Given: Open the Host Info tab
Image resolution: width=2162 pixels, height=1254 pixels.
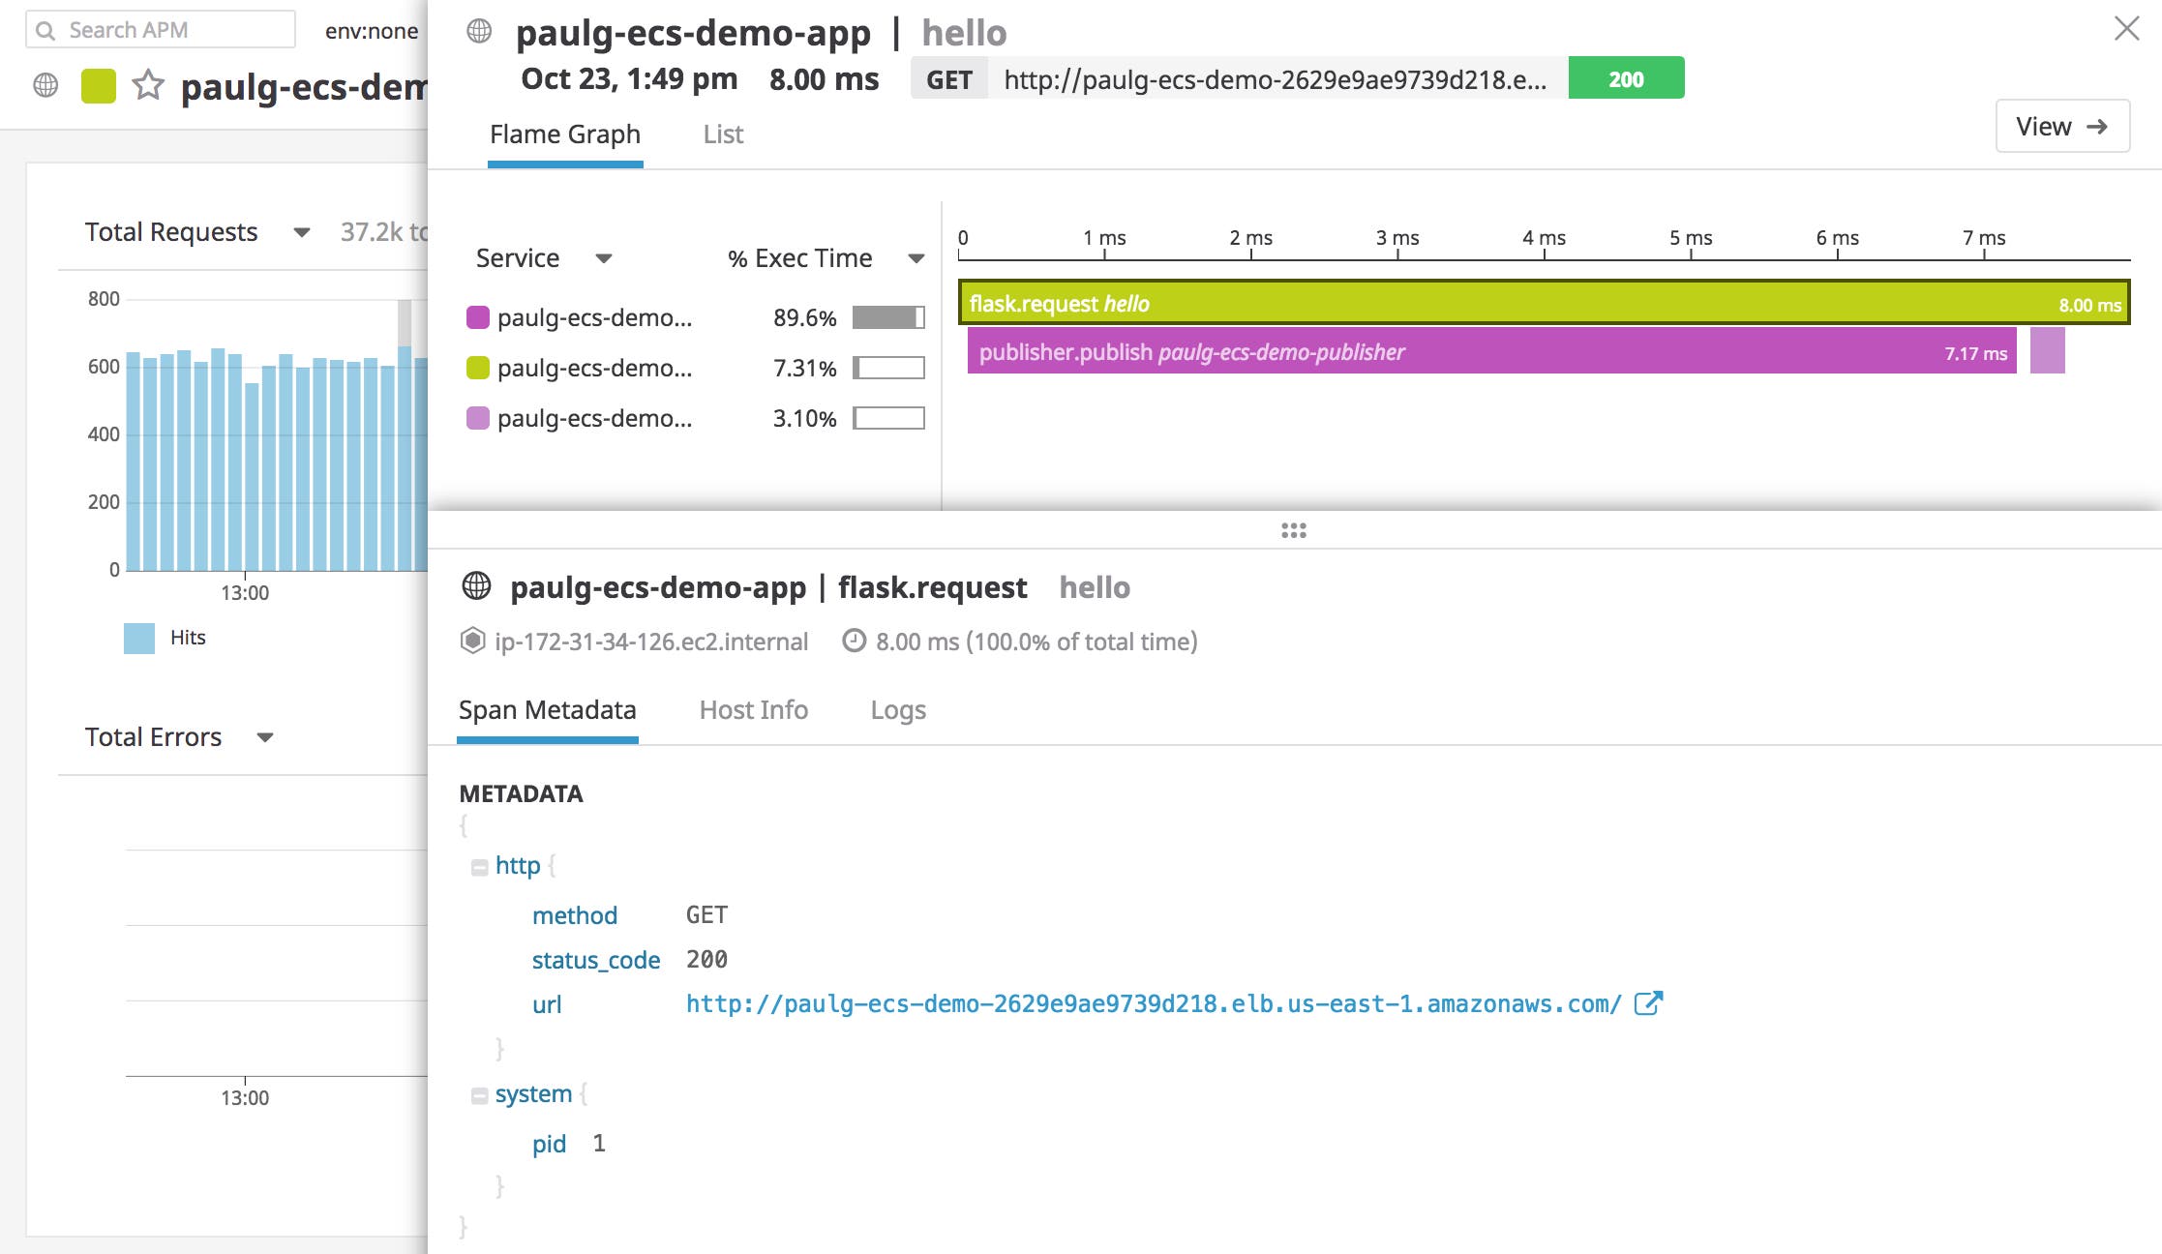Looking at the screenshot, I should click(754, 710).
